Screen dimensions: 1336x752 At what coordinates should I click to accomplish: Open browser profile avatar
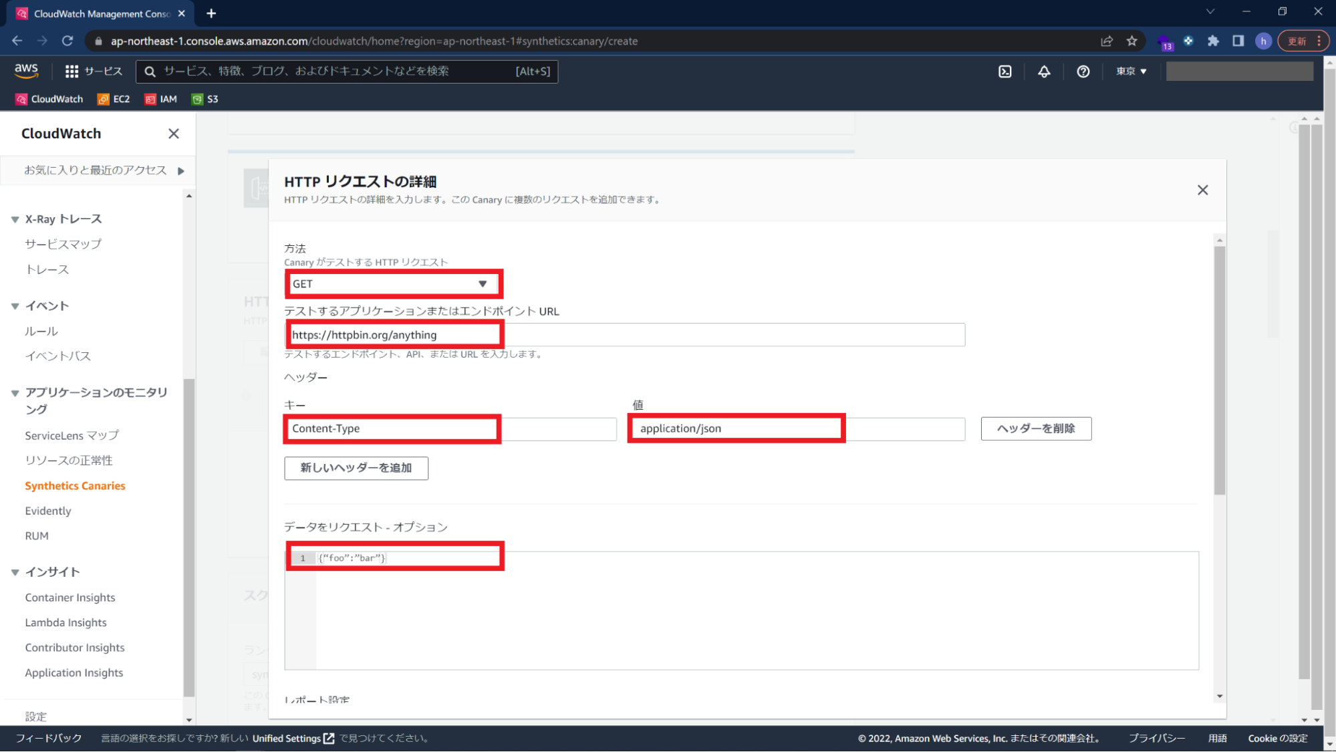pyautogui.click(x=1263, y=41)
